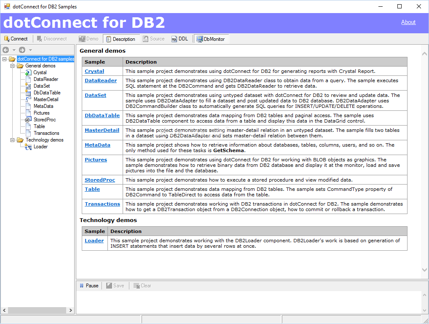Screen dimensions: 429x324
Task: Select Crystal in the samples tree
Action: click(40, 72)
